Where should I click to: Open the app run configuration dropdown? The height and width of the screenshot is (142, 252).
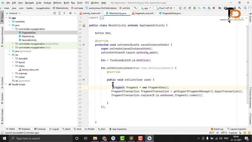click(146, 8)
